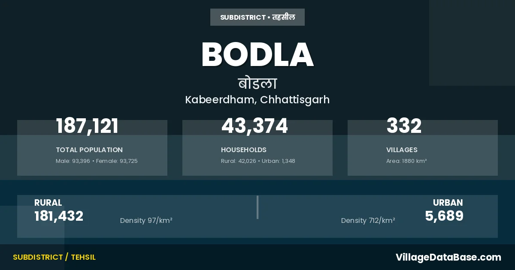Click the Hindi name बोडला
Image resolution: width=515 pixels, height=270 pixels.
point(257,83)
